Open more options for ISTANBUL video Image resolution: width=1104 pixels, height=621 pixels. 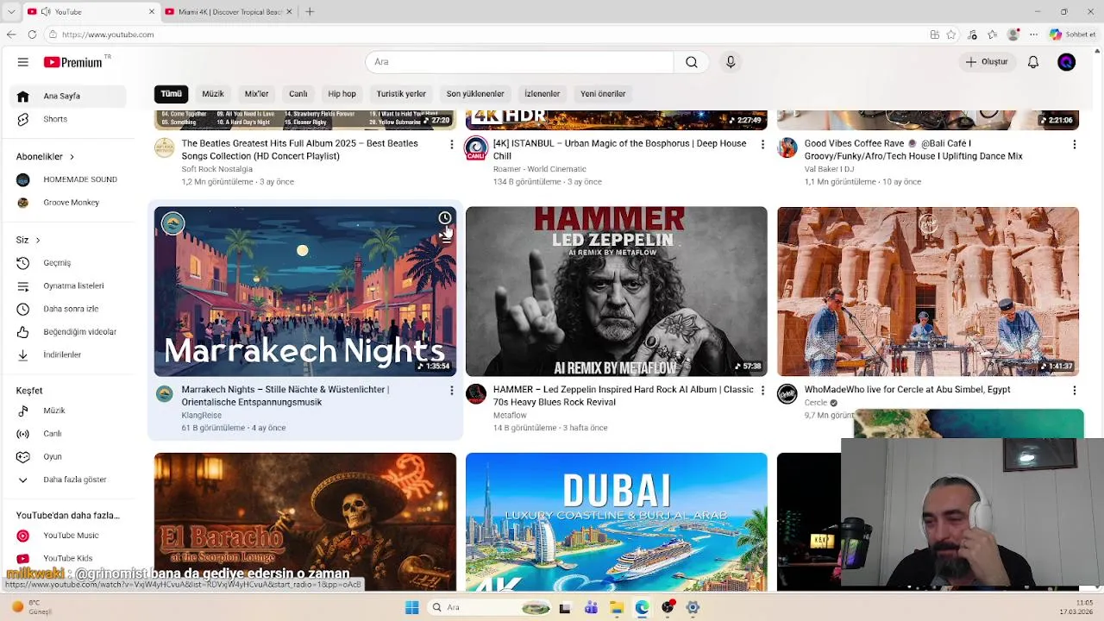pos(762,144)
